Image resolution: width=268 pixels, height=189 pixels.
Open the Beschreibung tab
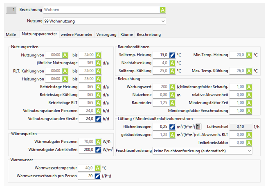pyautogui.click(x=149, y=35)
